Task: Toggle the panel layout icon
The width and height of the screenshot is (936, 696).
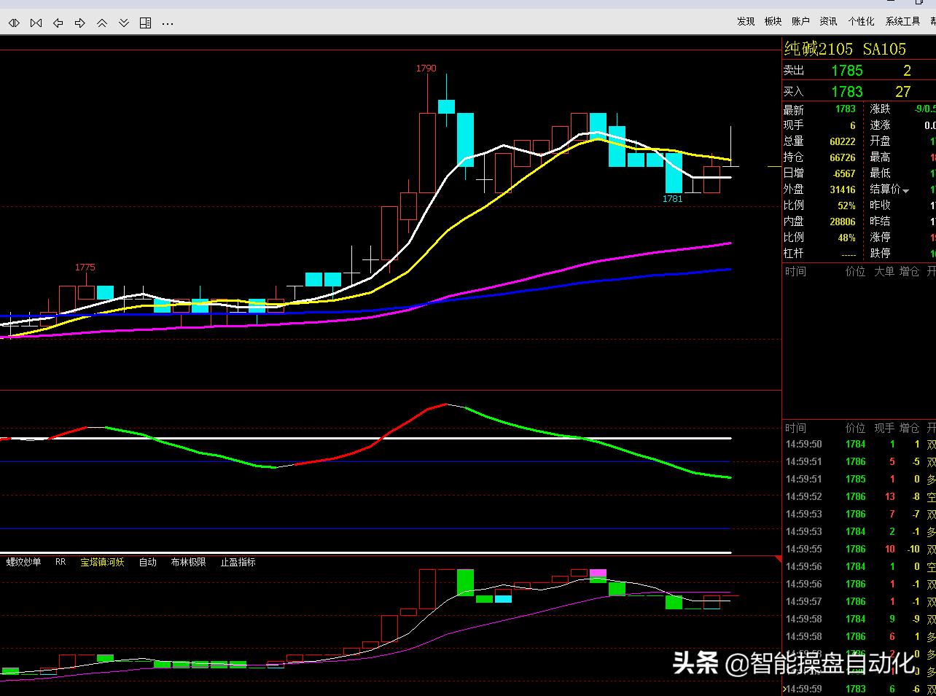Action: click(x=146, y=23)
